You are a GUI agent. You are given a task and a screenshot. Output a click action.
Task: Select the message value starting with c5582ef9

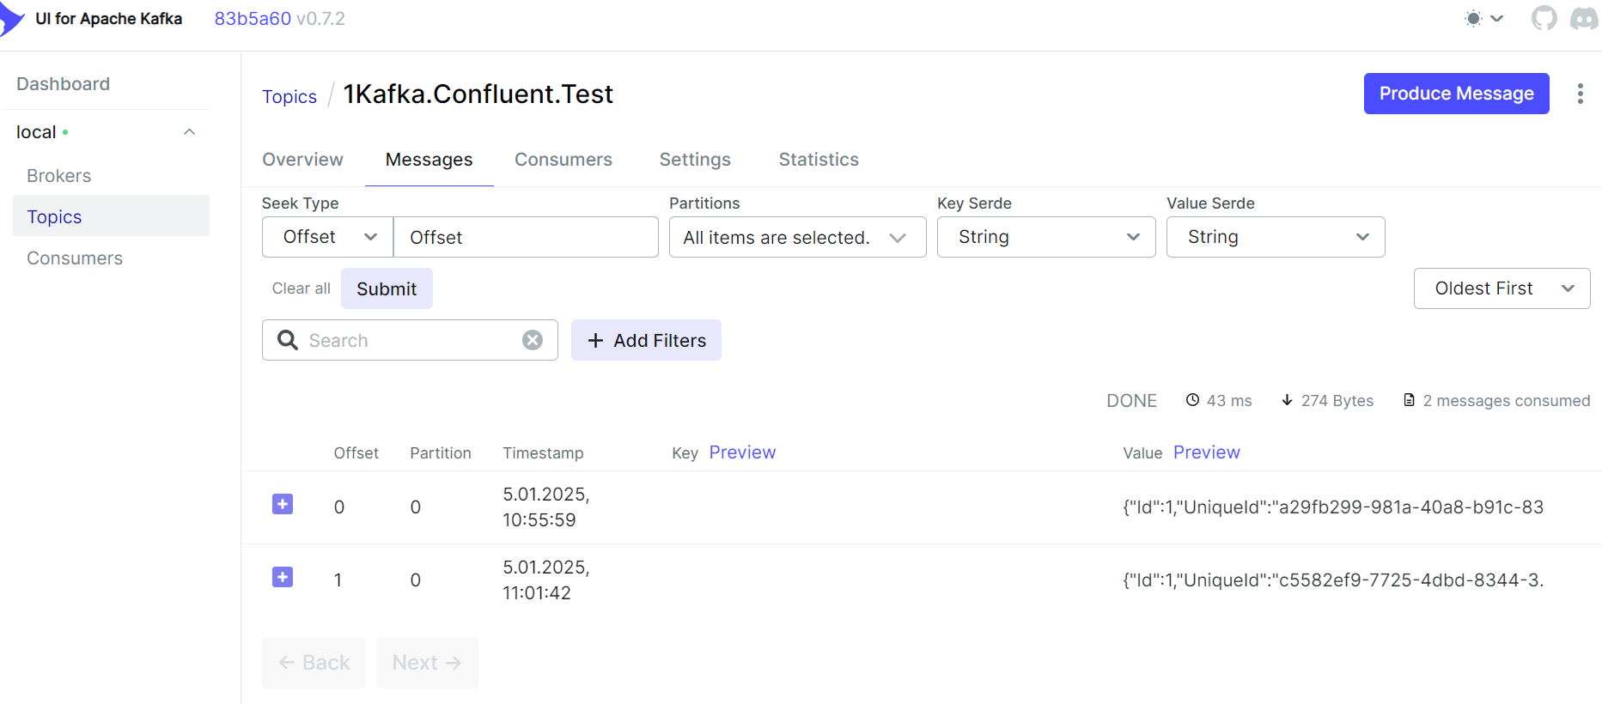click(1333, 580)
